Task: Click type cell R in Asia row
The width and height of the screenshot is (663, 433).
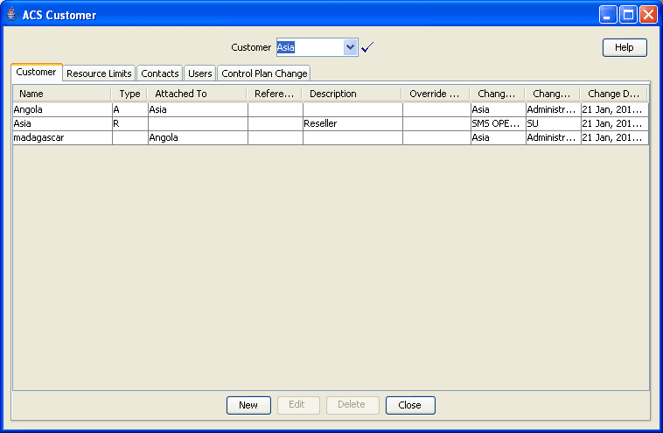Action: (129, 123)
